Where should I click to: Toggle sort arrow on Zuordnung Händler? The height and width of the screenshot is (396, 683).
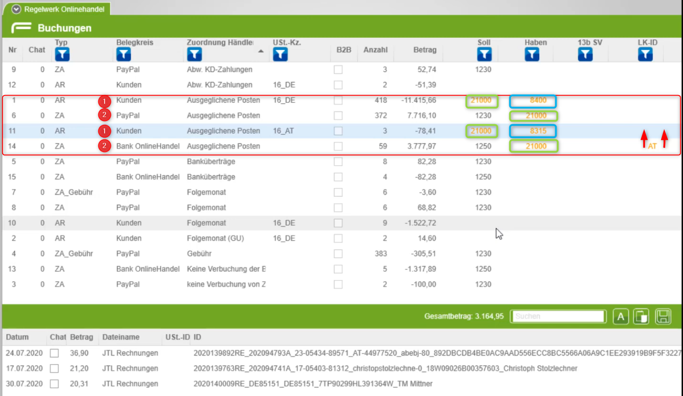(261, 51)
